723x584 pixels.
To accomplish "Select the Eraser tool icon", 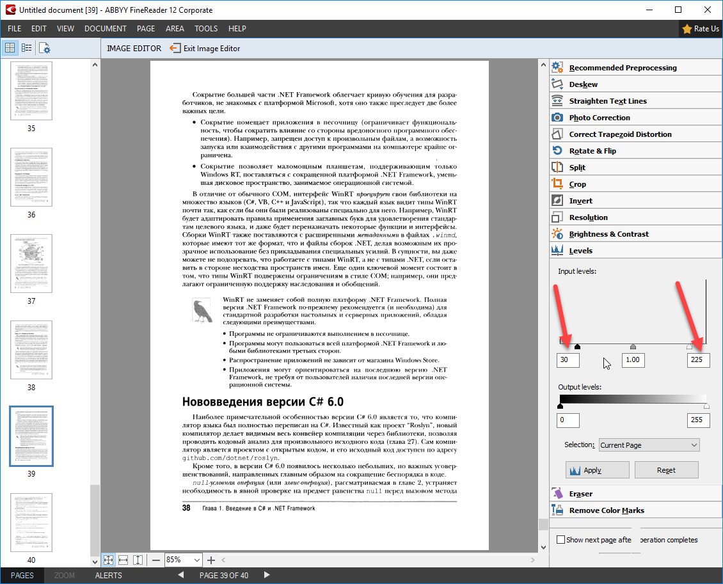I will (557, 493).
